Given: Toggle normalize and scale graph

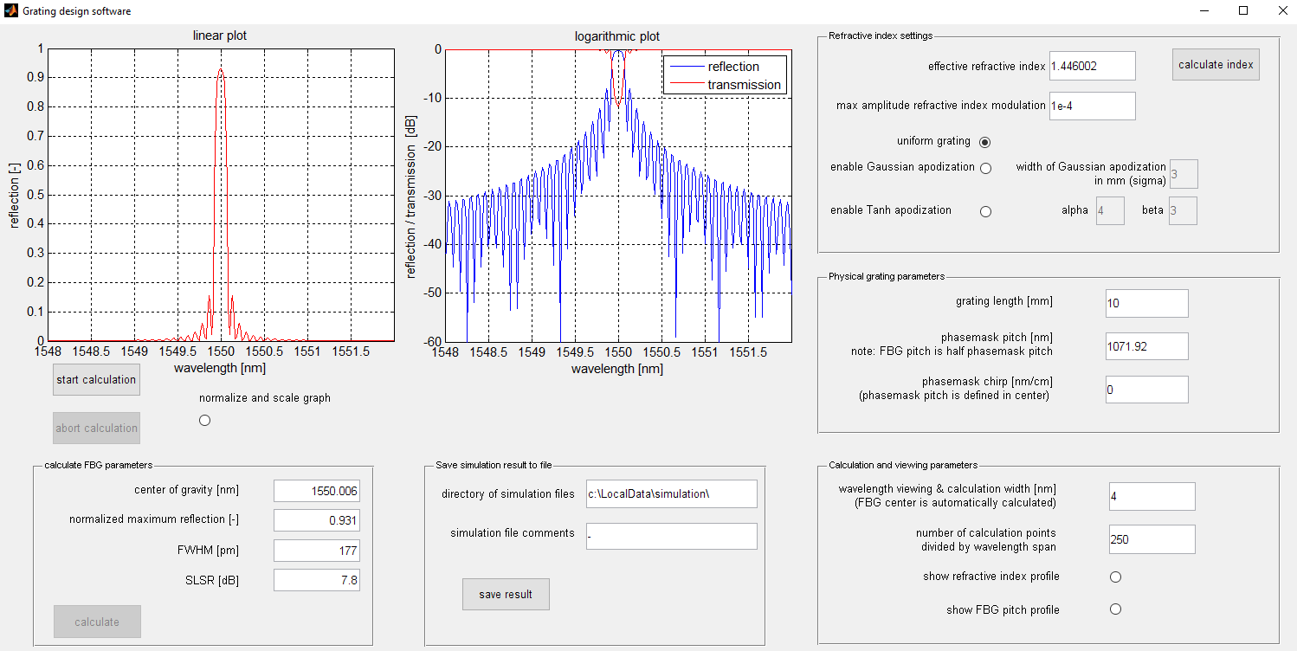Looking at the screenshot, I should (204, 420).
